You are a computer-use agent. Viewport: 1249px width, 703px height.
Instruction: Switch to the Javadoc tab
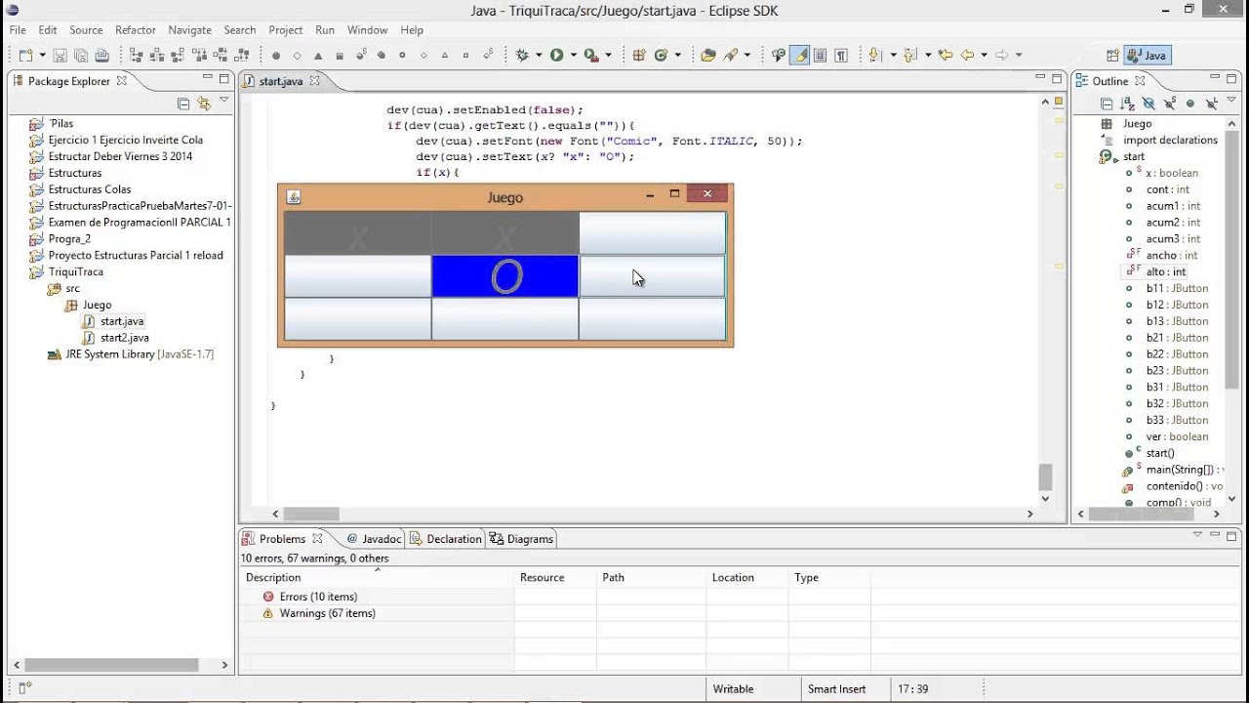(374, 539)
